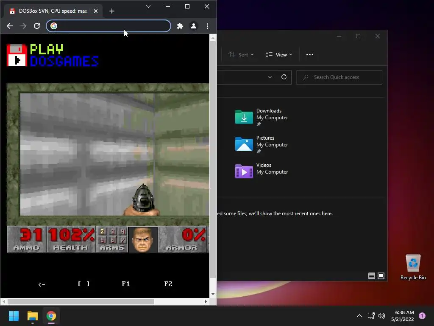Viewport: 434px width, 326px height.
Task: Open the clock and calendar flyout
Action: pos(403,316)
